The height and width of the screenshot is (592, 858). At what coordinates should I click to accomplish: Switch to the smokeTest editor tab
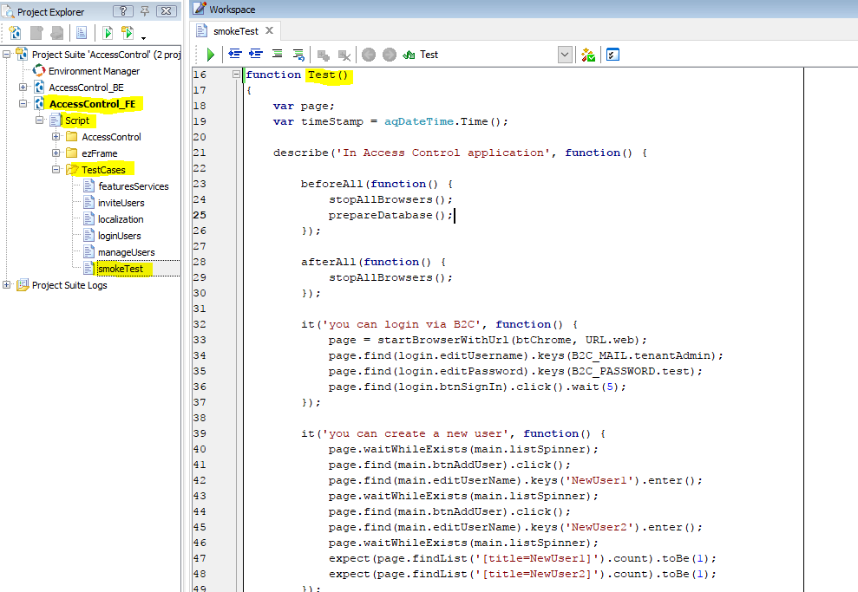point(235,30)
